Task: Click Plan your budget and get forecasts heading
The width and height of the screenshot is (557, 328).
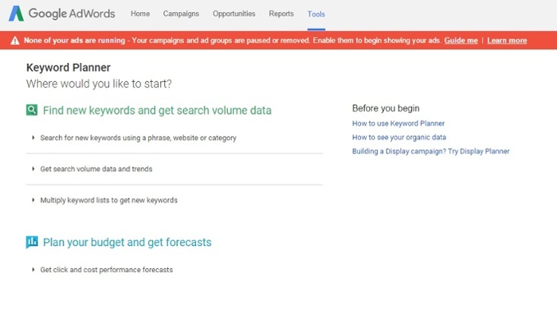Action: point(127,242)
